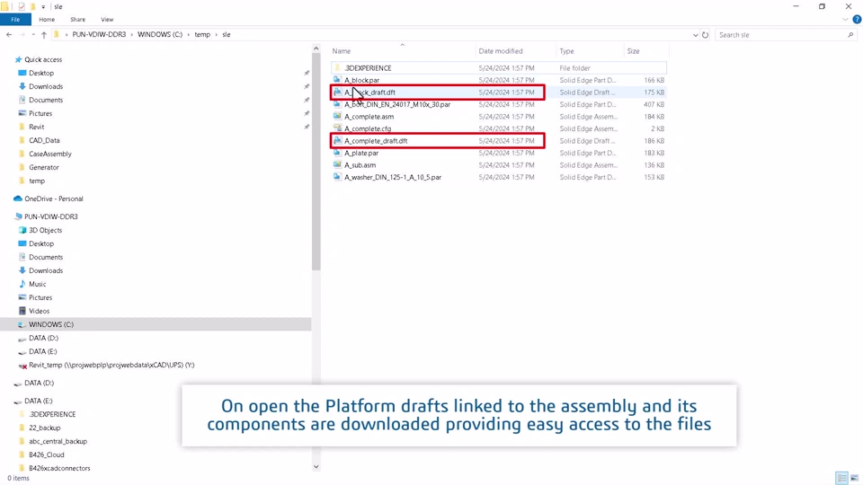Expand the address bar history dropdown

(x=695, y=35)
